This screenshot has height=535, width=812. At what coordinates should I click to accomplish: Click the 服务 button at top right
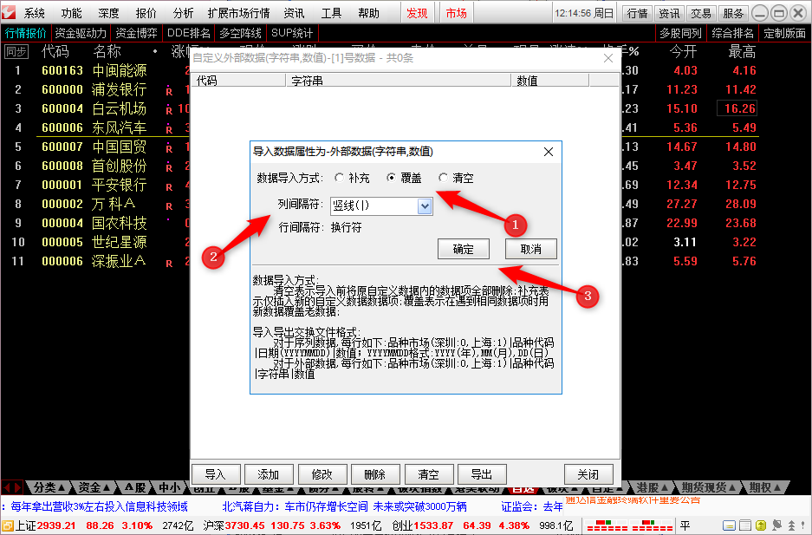coord(733,13)
